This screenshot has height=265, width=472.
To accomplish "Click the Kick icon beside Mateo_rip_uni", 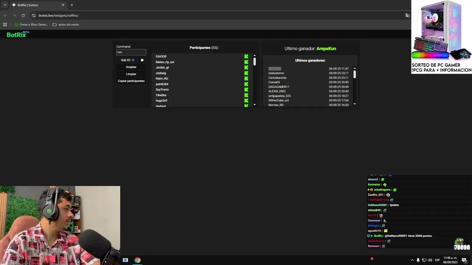I will tap(246, 62).
